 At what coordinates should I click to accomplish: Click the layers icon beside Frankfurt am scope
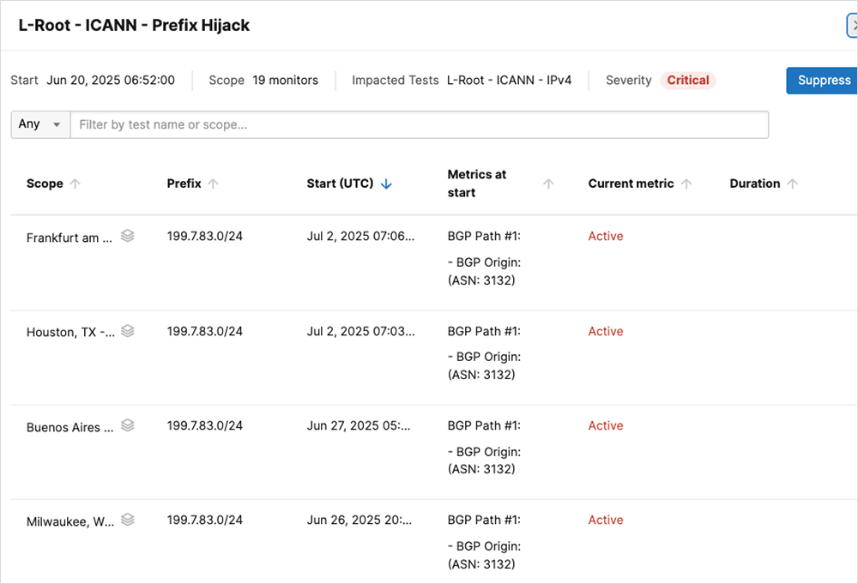pos(127,236)
